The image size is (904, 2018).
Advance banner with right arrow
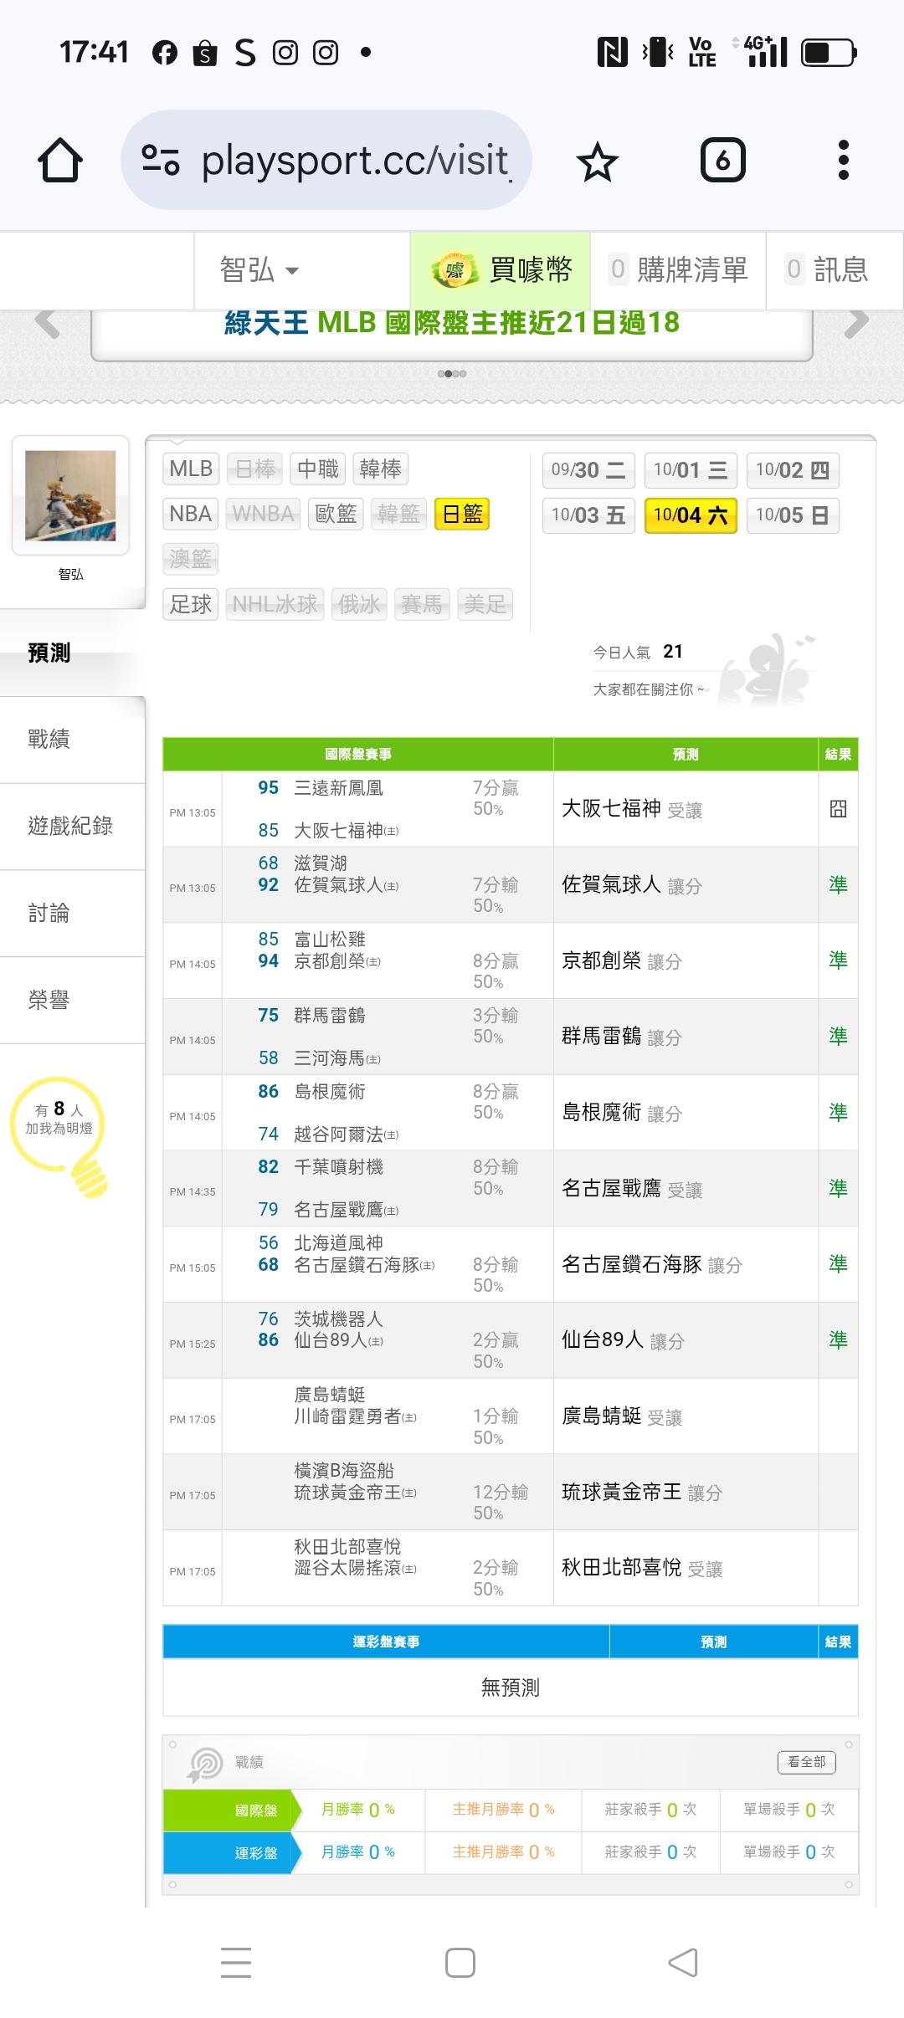pyautogui.click(x=856, y=323)
